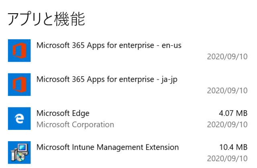Image resolution: width=257 pixels, height=168 pixels.
Task: Click the 4.07 MB size of Edge
Action: (233, 113)
